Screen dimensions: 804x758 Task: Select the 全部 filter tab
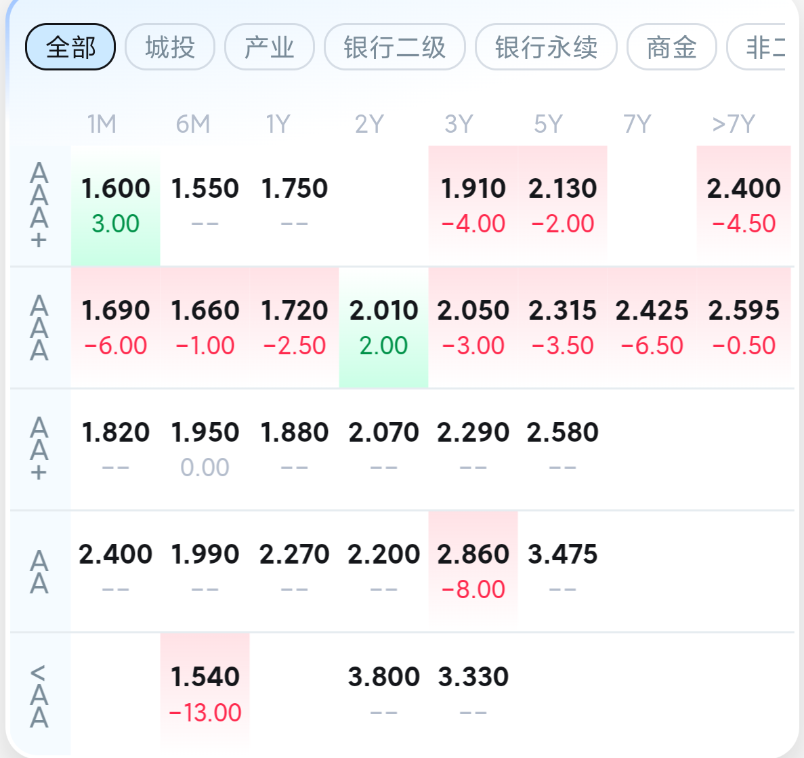click(x=70, y=47)
